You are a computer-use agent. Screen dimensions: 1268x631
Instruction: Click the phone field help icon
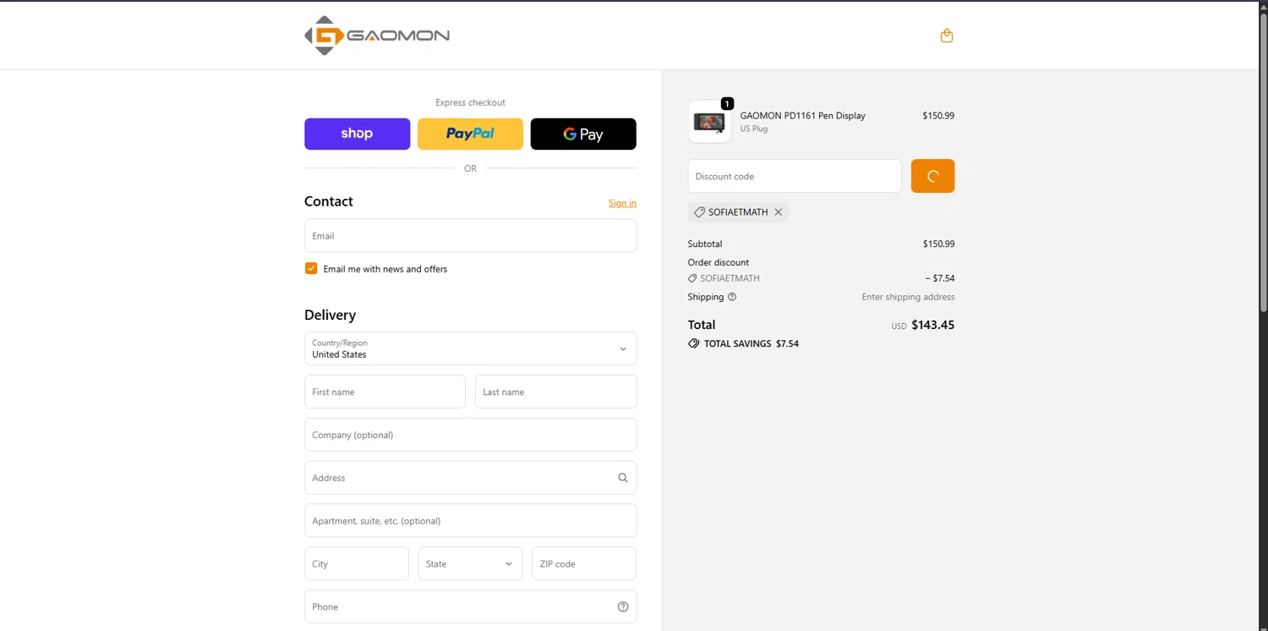[x=623, y=606]
